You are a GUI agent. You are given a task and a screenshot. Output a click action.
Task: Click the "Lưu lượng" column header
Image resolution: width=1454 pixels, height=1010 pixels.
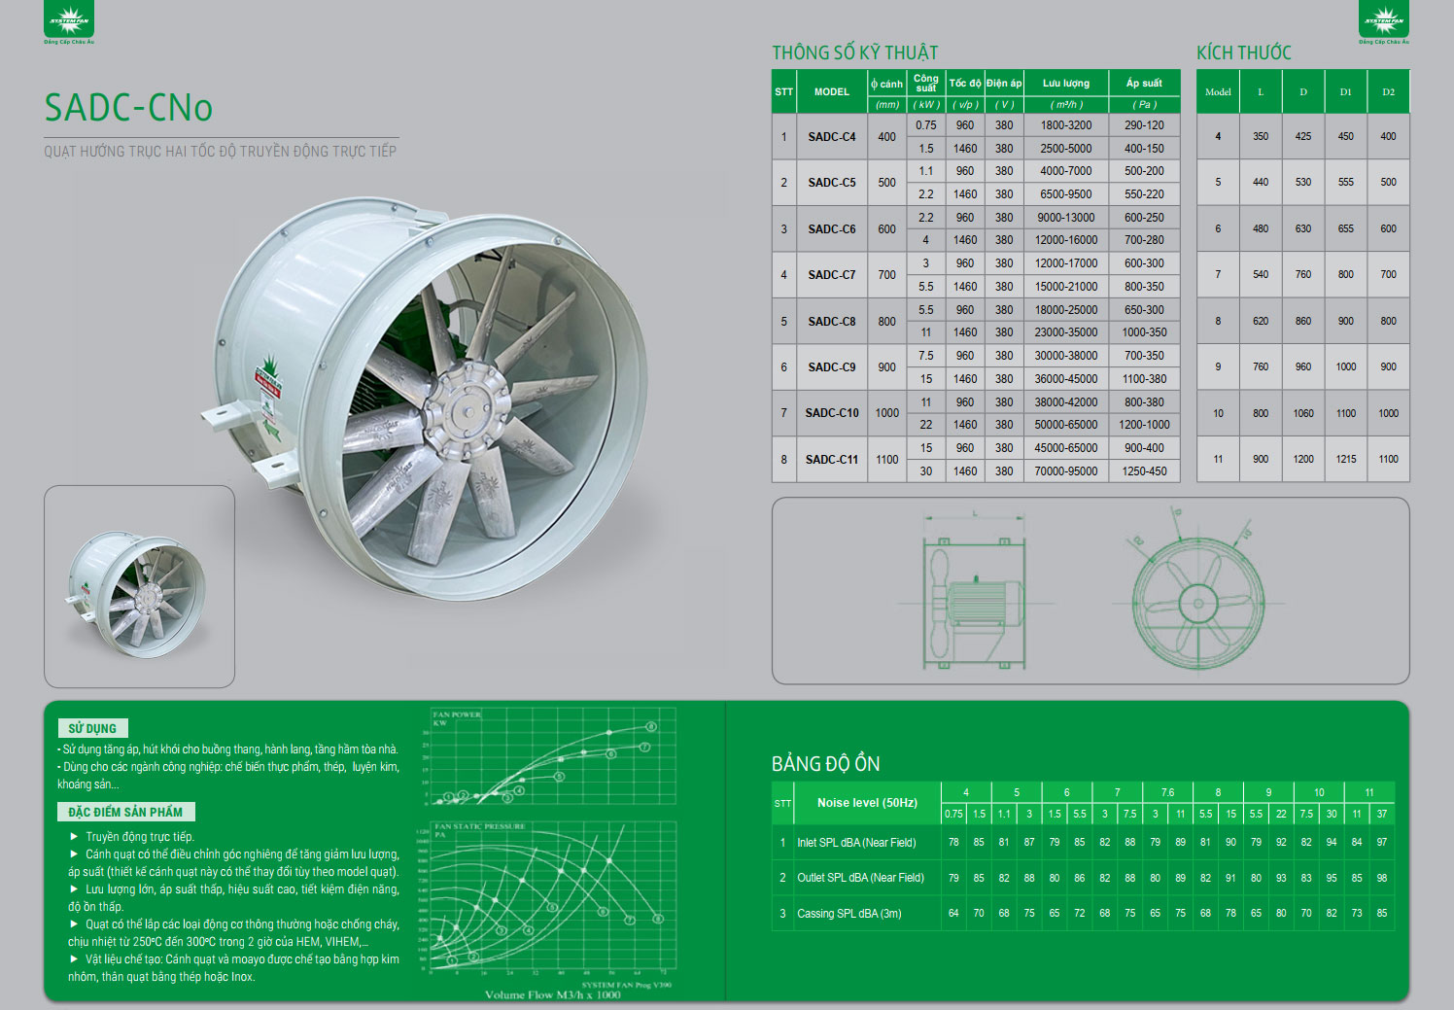click(1066, 83)
